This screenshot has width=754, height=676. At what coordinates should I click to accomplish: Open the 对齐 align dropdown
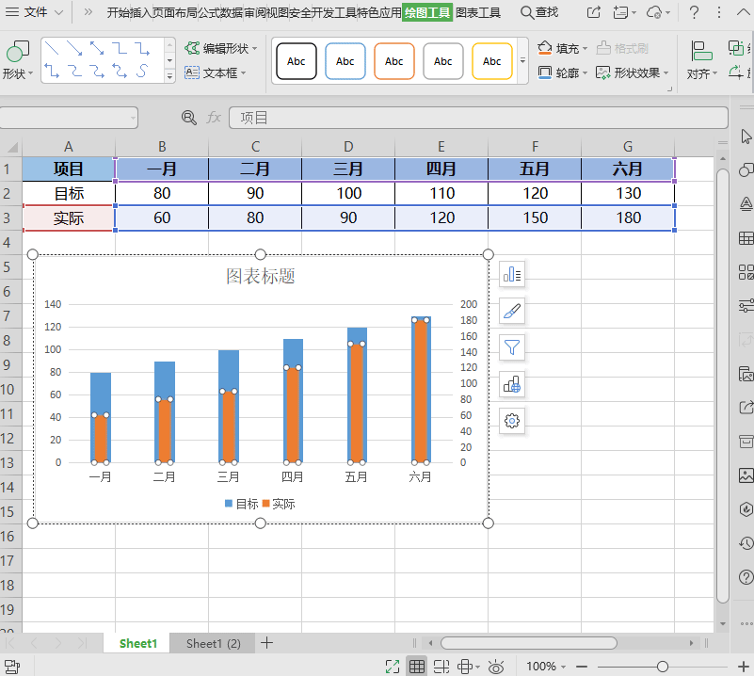click(x=701, y=60)
